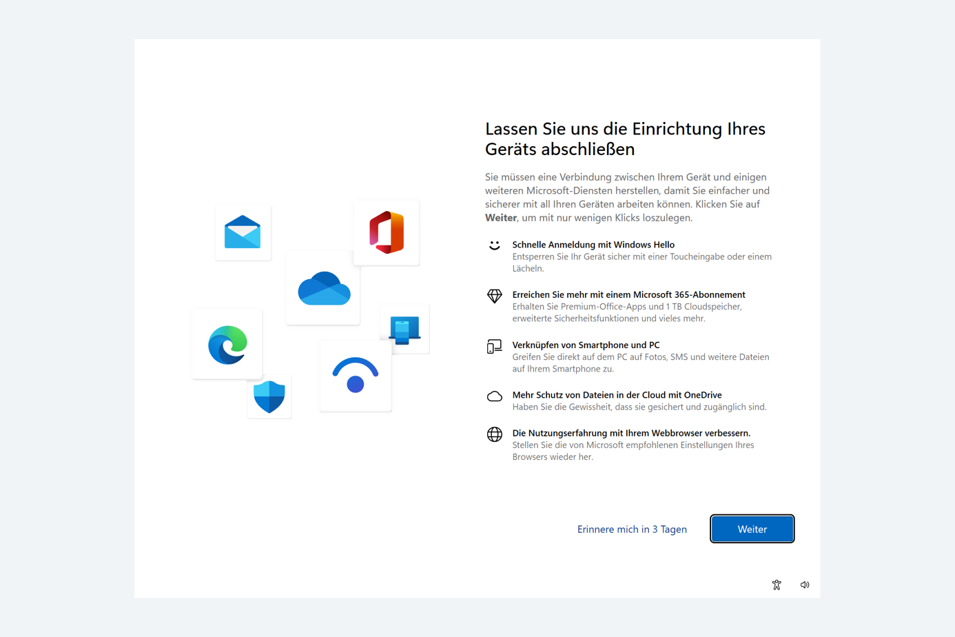Click the red Office logo icon
Viewport: 955px width, 637px height.
point(387,232)
